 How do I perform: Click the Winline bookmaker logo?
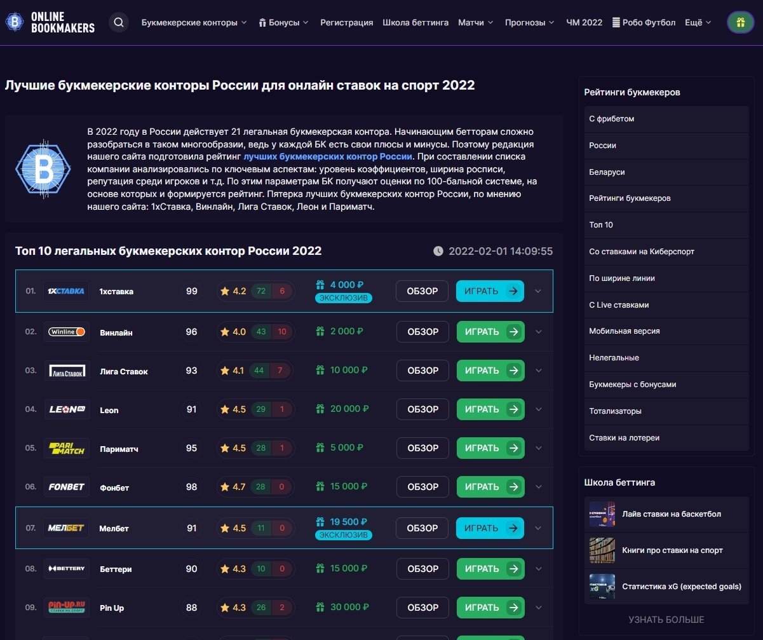[66, 332]
